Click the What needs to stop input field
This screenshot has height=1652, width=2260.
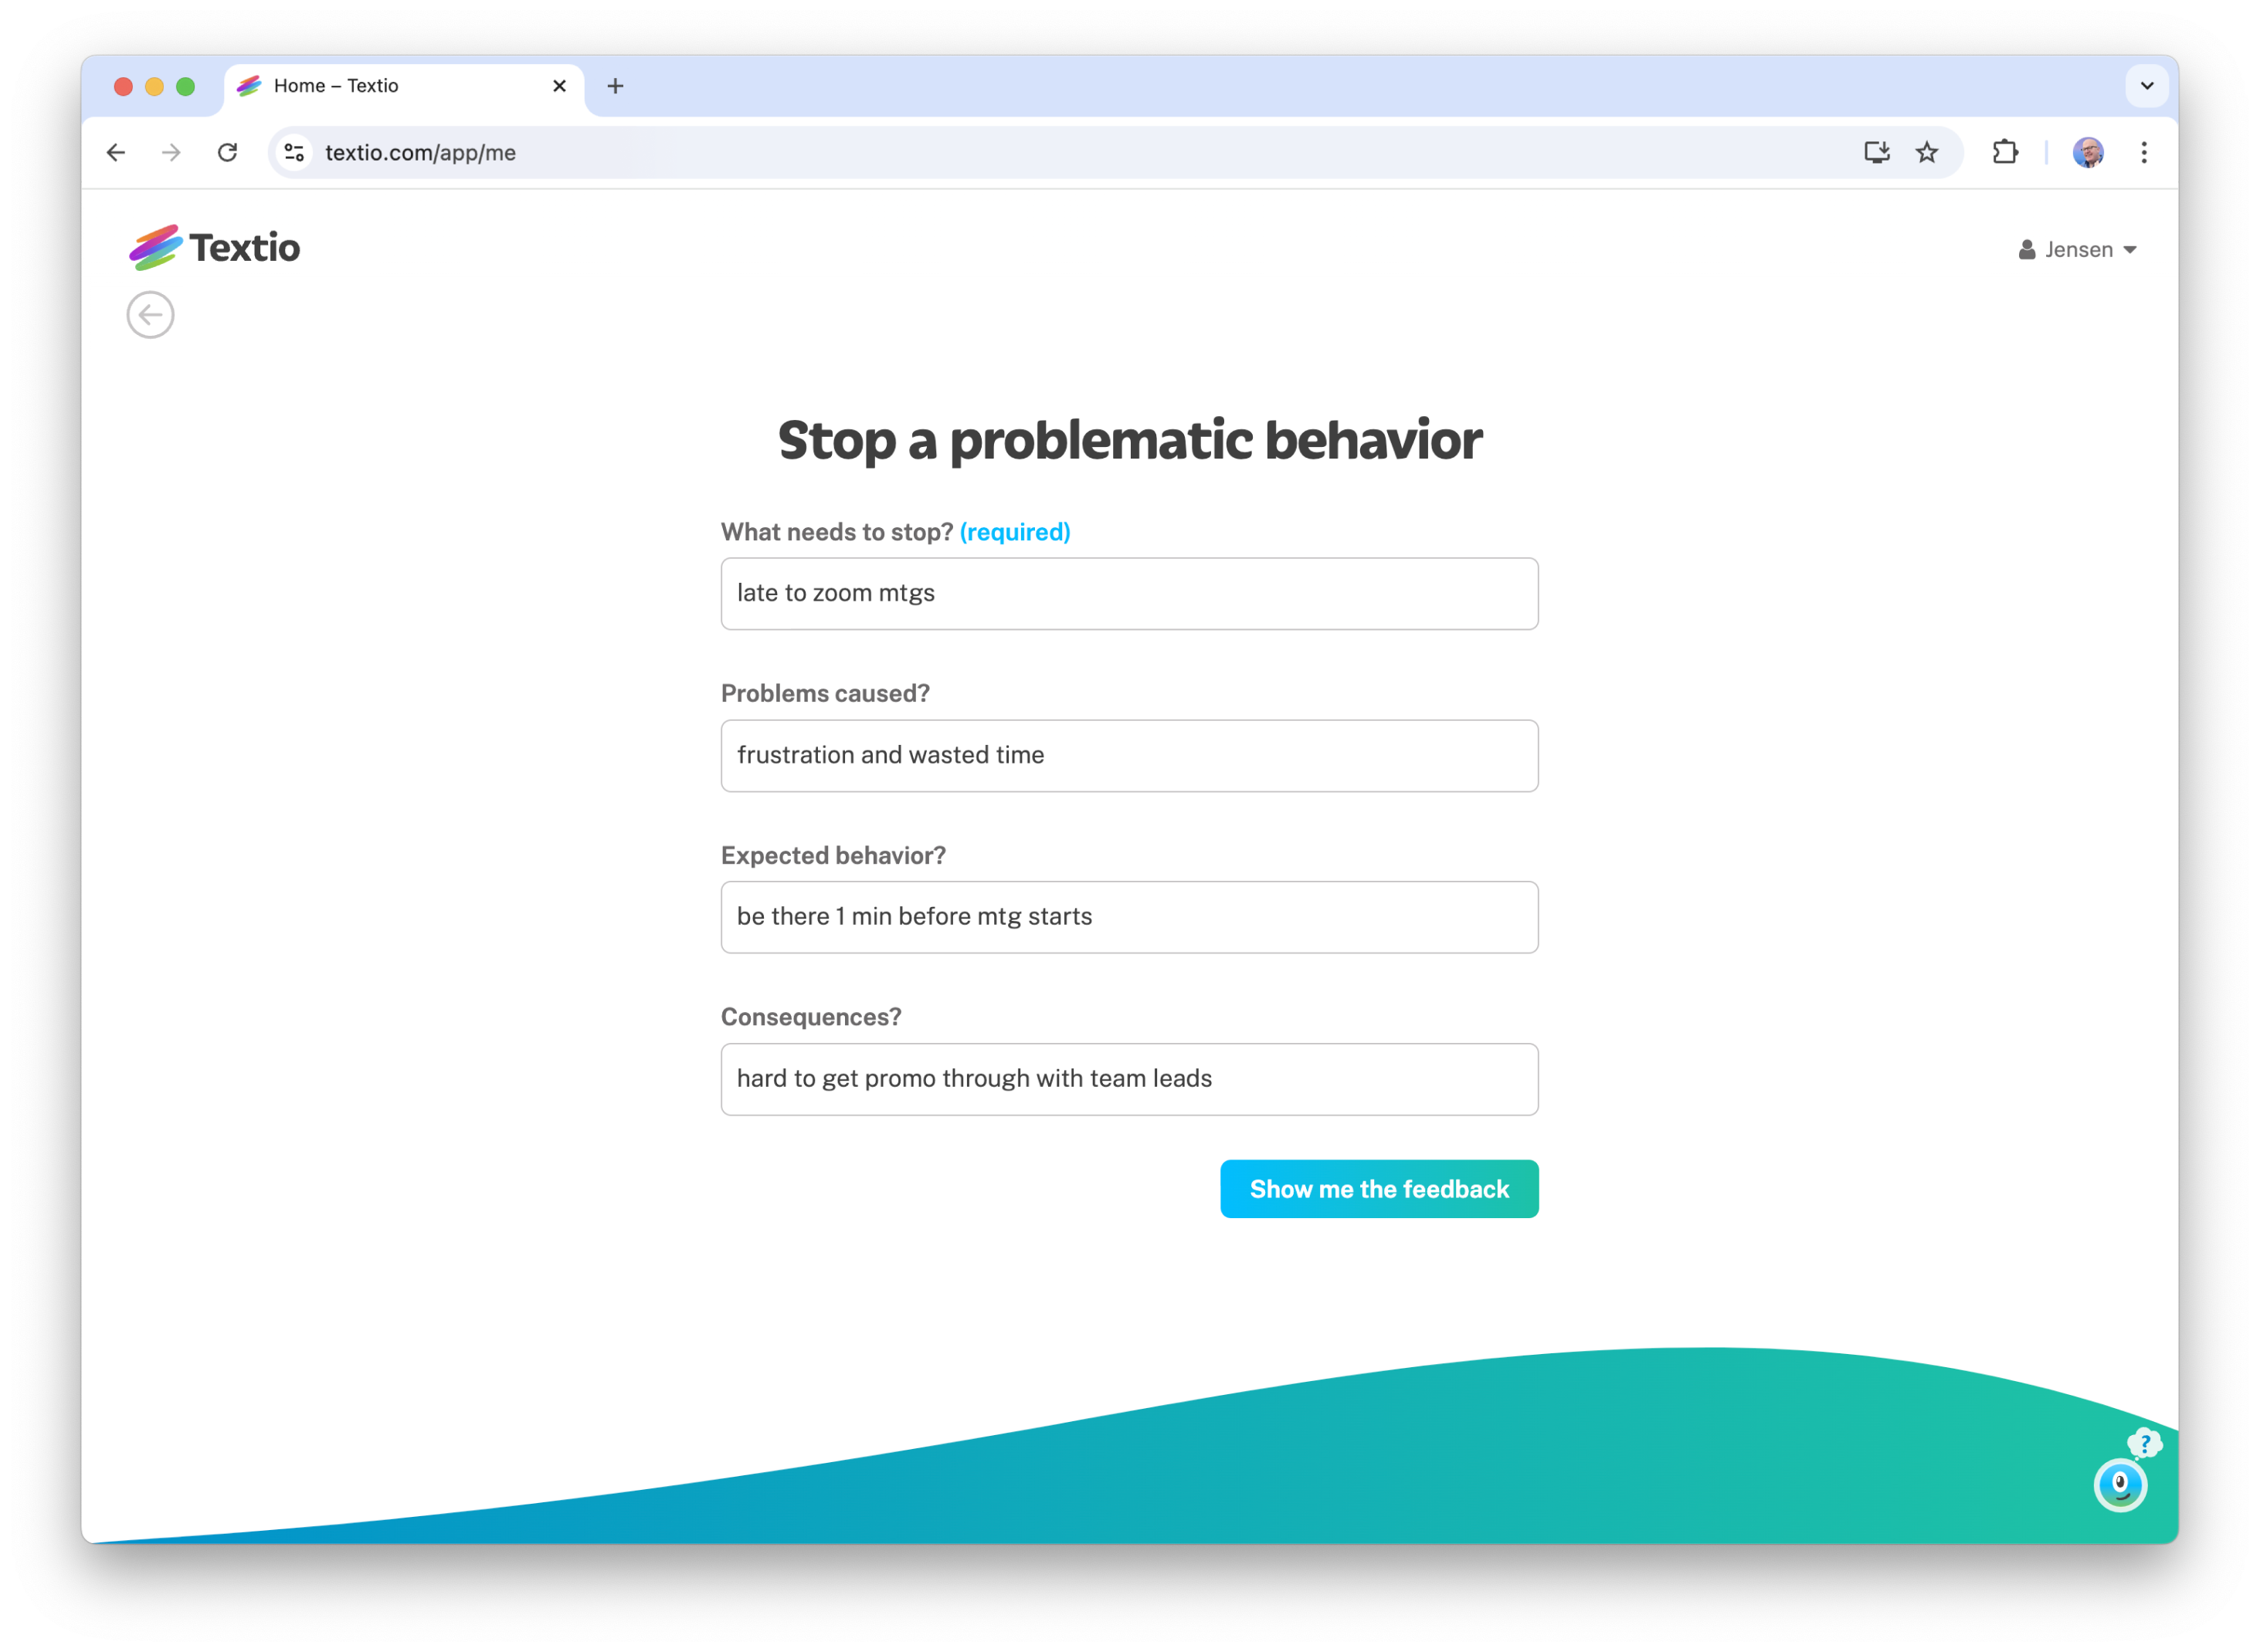(1128, 593)
